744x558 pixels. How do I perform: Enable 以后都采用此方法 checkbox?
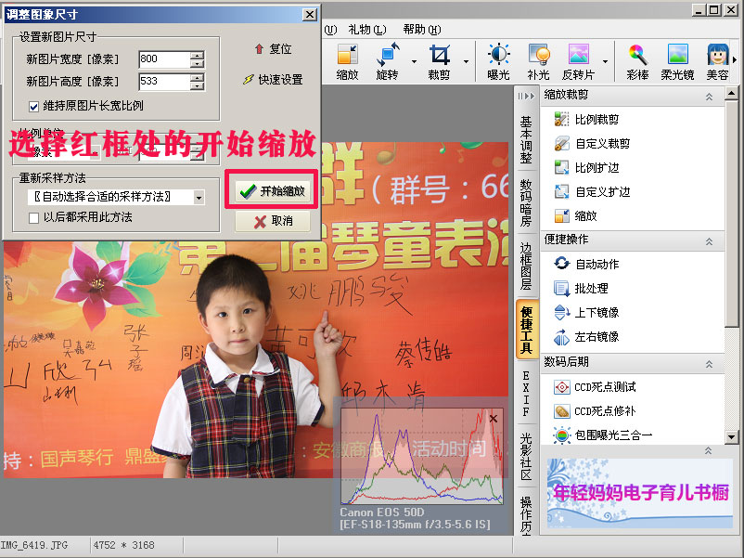pos(33,218)
